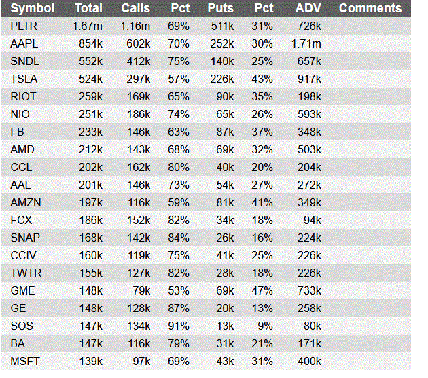Viewport: 428px width, 378px height.
Task: Select the GME ticker symbol
Action: (x=22, y=290)
